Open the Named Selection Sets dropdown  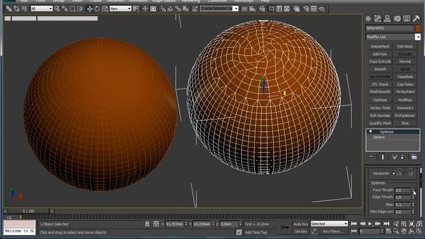[x=219, y=9]
